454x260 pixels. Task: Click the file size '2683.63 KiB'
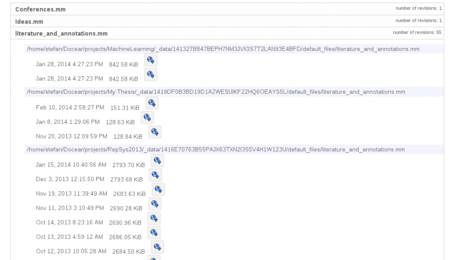[x=129, y=194]
